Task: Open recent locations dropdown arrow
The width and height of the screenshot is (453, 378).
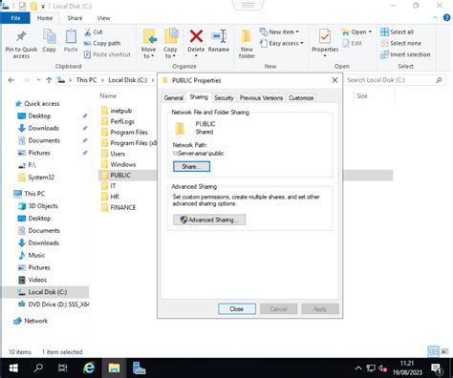Action: pos(38,80)
